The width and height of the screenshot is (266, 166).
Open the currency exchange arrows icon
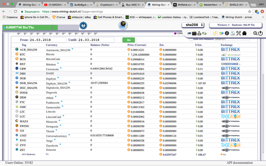pyautogui.click(x=204, y=33)
